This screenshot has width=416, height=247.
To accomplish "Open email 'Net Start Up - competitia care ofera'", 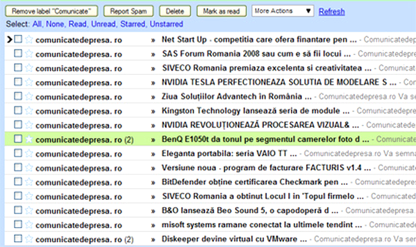I will pos(259,39).
